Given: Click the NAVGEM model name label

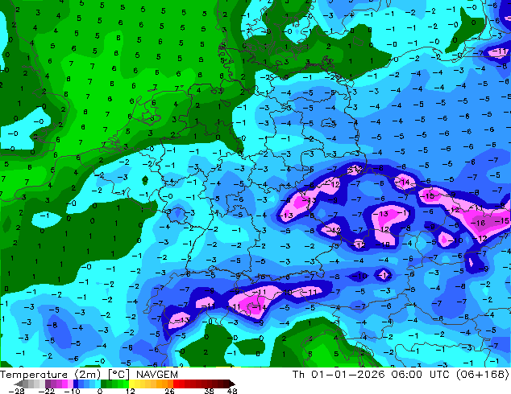Looking at the screenshot, I should pos(157,375).
